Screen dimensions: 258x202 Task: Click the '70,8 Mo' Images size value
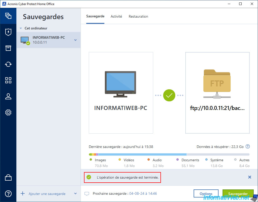[101, 166]
